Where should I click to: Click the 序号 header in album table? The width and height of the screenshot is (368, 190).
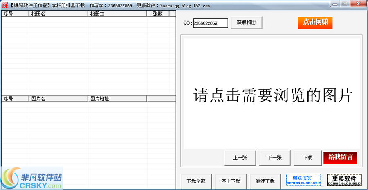click(x=15, y=14)
